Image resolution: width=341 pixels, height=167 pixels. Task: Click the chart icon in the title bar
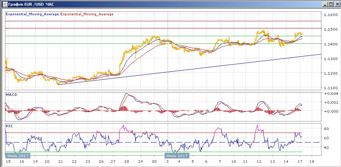click(x=4, y=4)
